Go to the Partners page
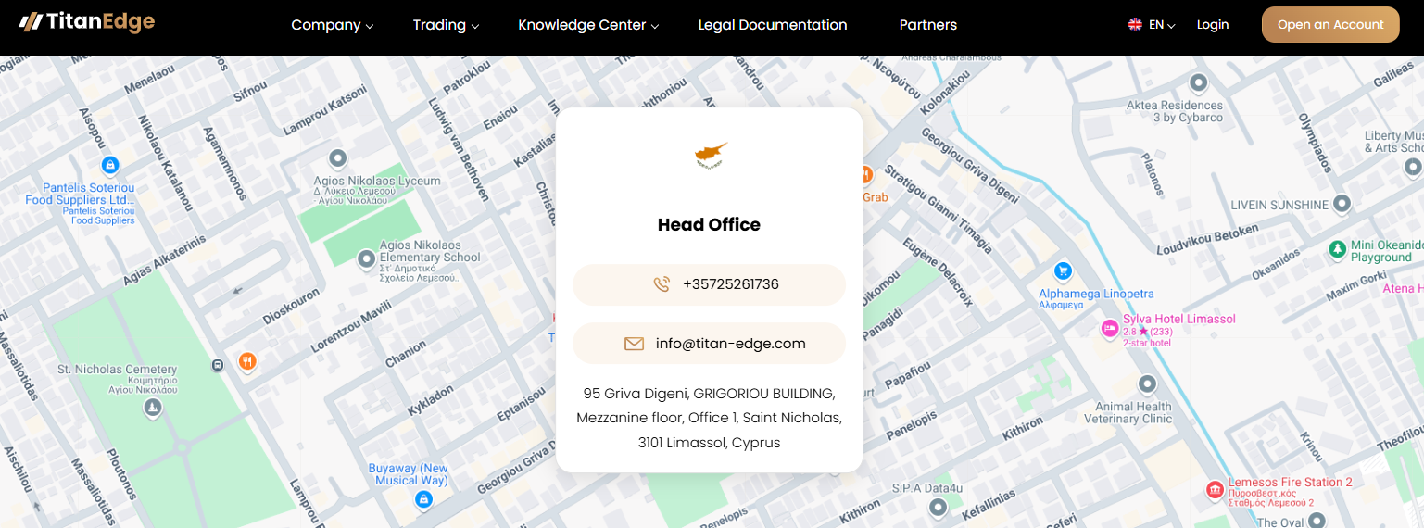This screenshot has height=528, width=1424. click(928, 25)
